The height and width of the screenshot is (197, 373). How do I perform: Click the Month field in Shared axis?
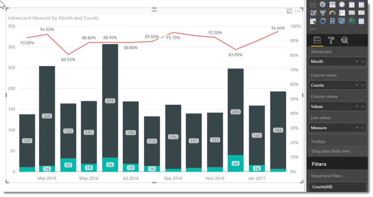point(337,62)
